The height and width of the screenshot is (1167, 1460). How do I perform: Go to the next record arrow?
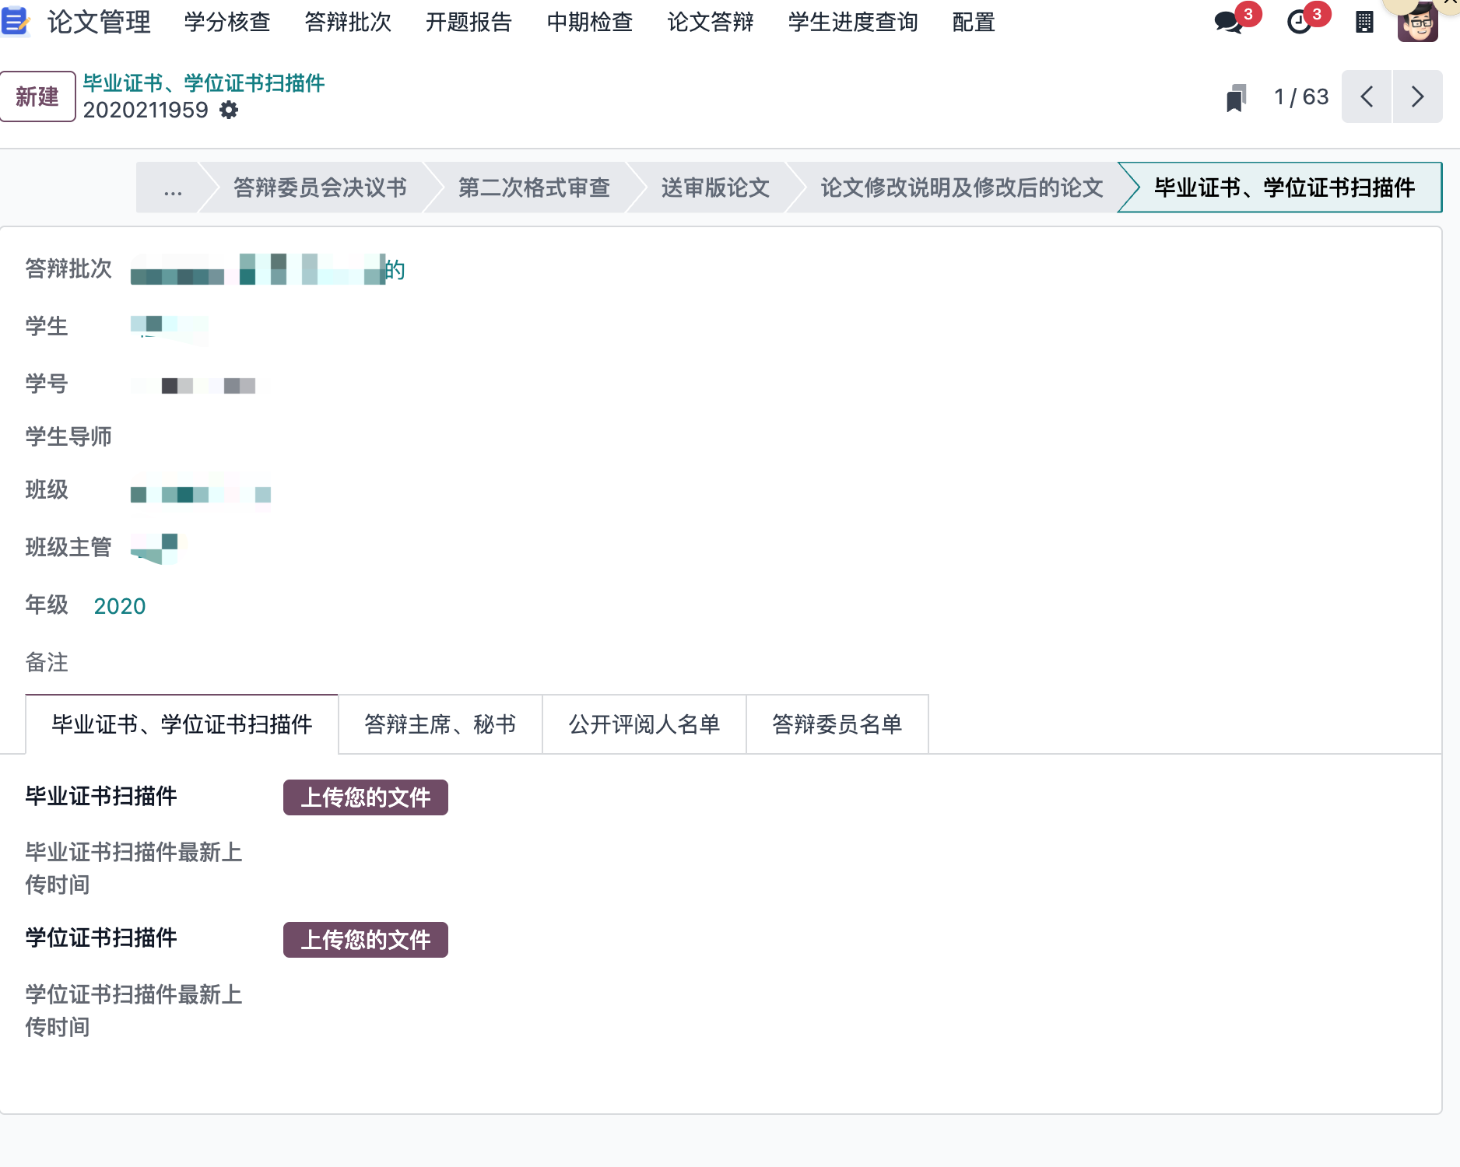pos(1417,97)
